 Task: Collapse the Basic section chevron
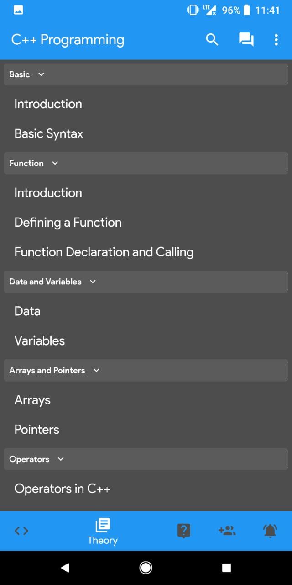coord(42,74)
